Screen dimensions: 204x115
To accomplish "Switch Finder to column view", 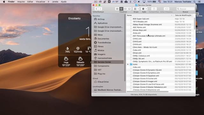I will pyautogui.click(x=125, y=9).
